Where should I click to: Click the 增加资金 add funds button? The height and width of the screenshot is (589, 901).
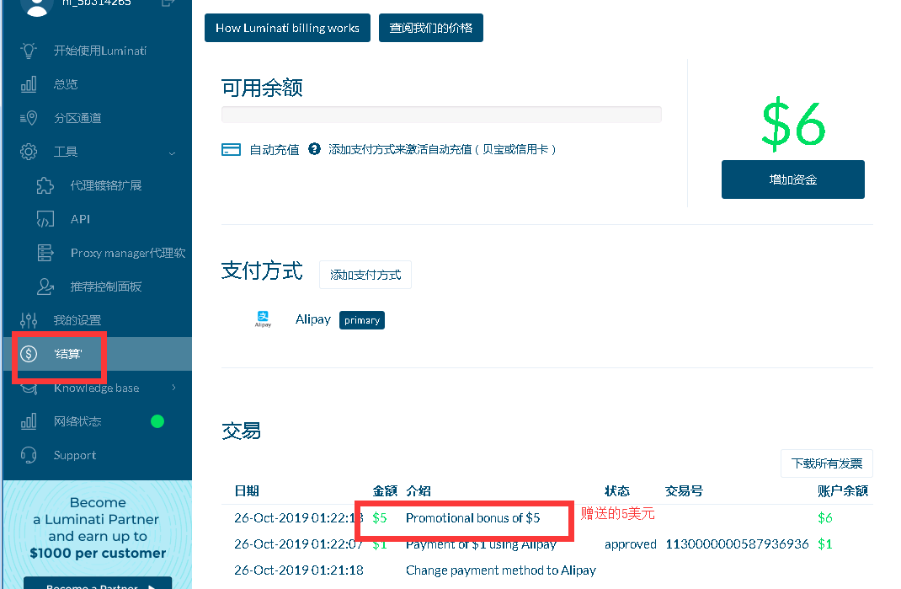[793, 179]
